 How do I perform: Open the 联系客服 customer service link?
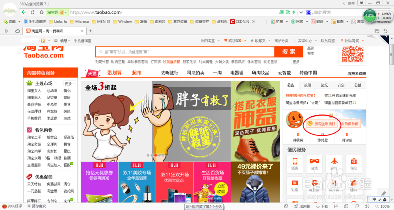tap(328, 41)
